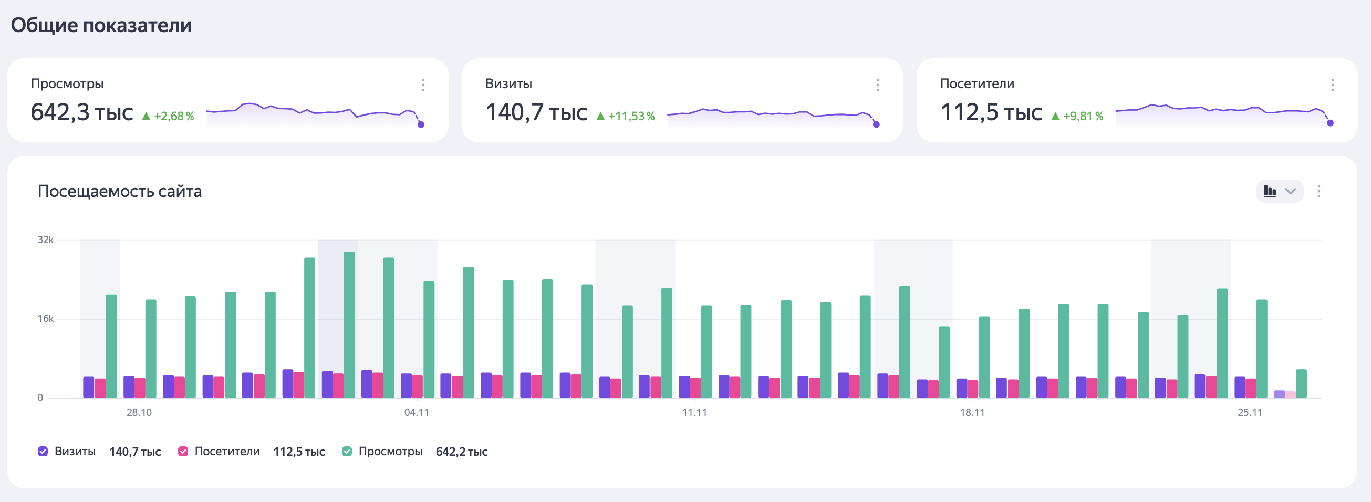Viewport: 1371px width, 502px height.
Task: Click the 04.11 date label on axis
Action: point(416,412)
